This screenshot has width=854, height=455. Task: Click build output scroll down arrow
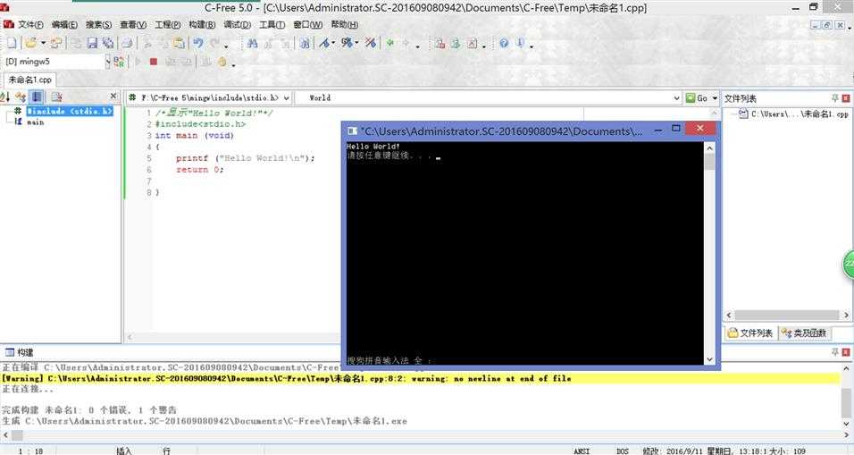pyautogui.click(x=846, y=424)
